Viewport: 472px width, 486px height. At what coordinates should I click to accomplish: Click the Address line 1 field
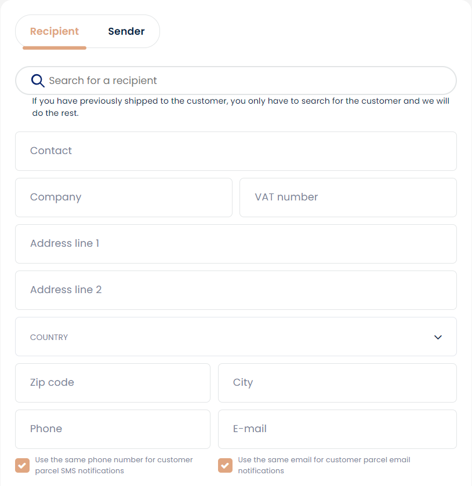(x=236, y=244)
